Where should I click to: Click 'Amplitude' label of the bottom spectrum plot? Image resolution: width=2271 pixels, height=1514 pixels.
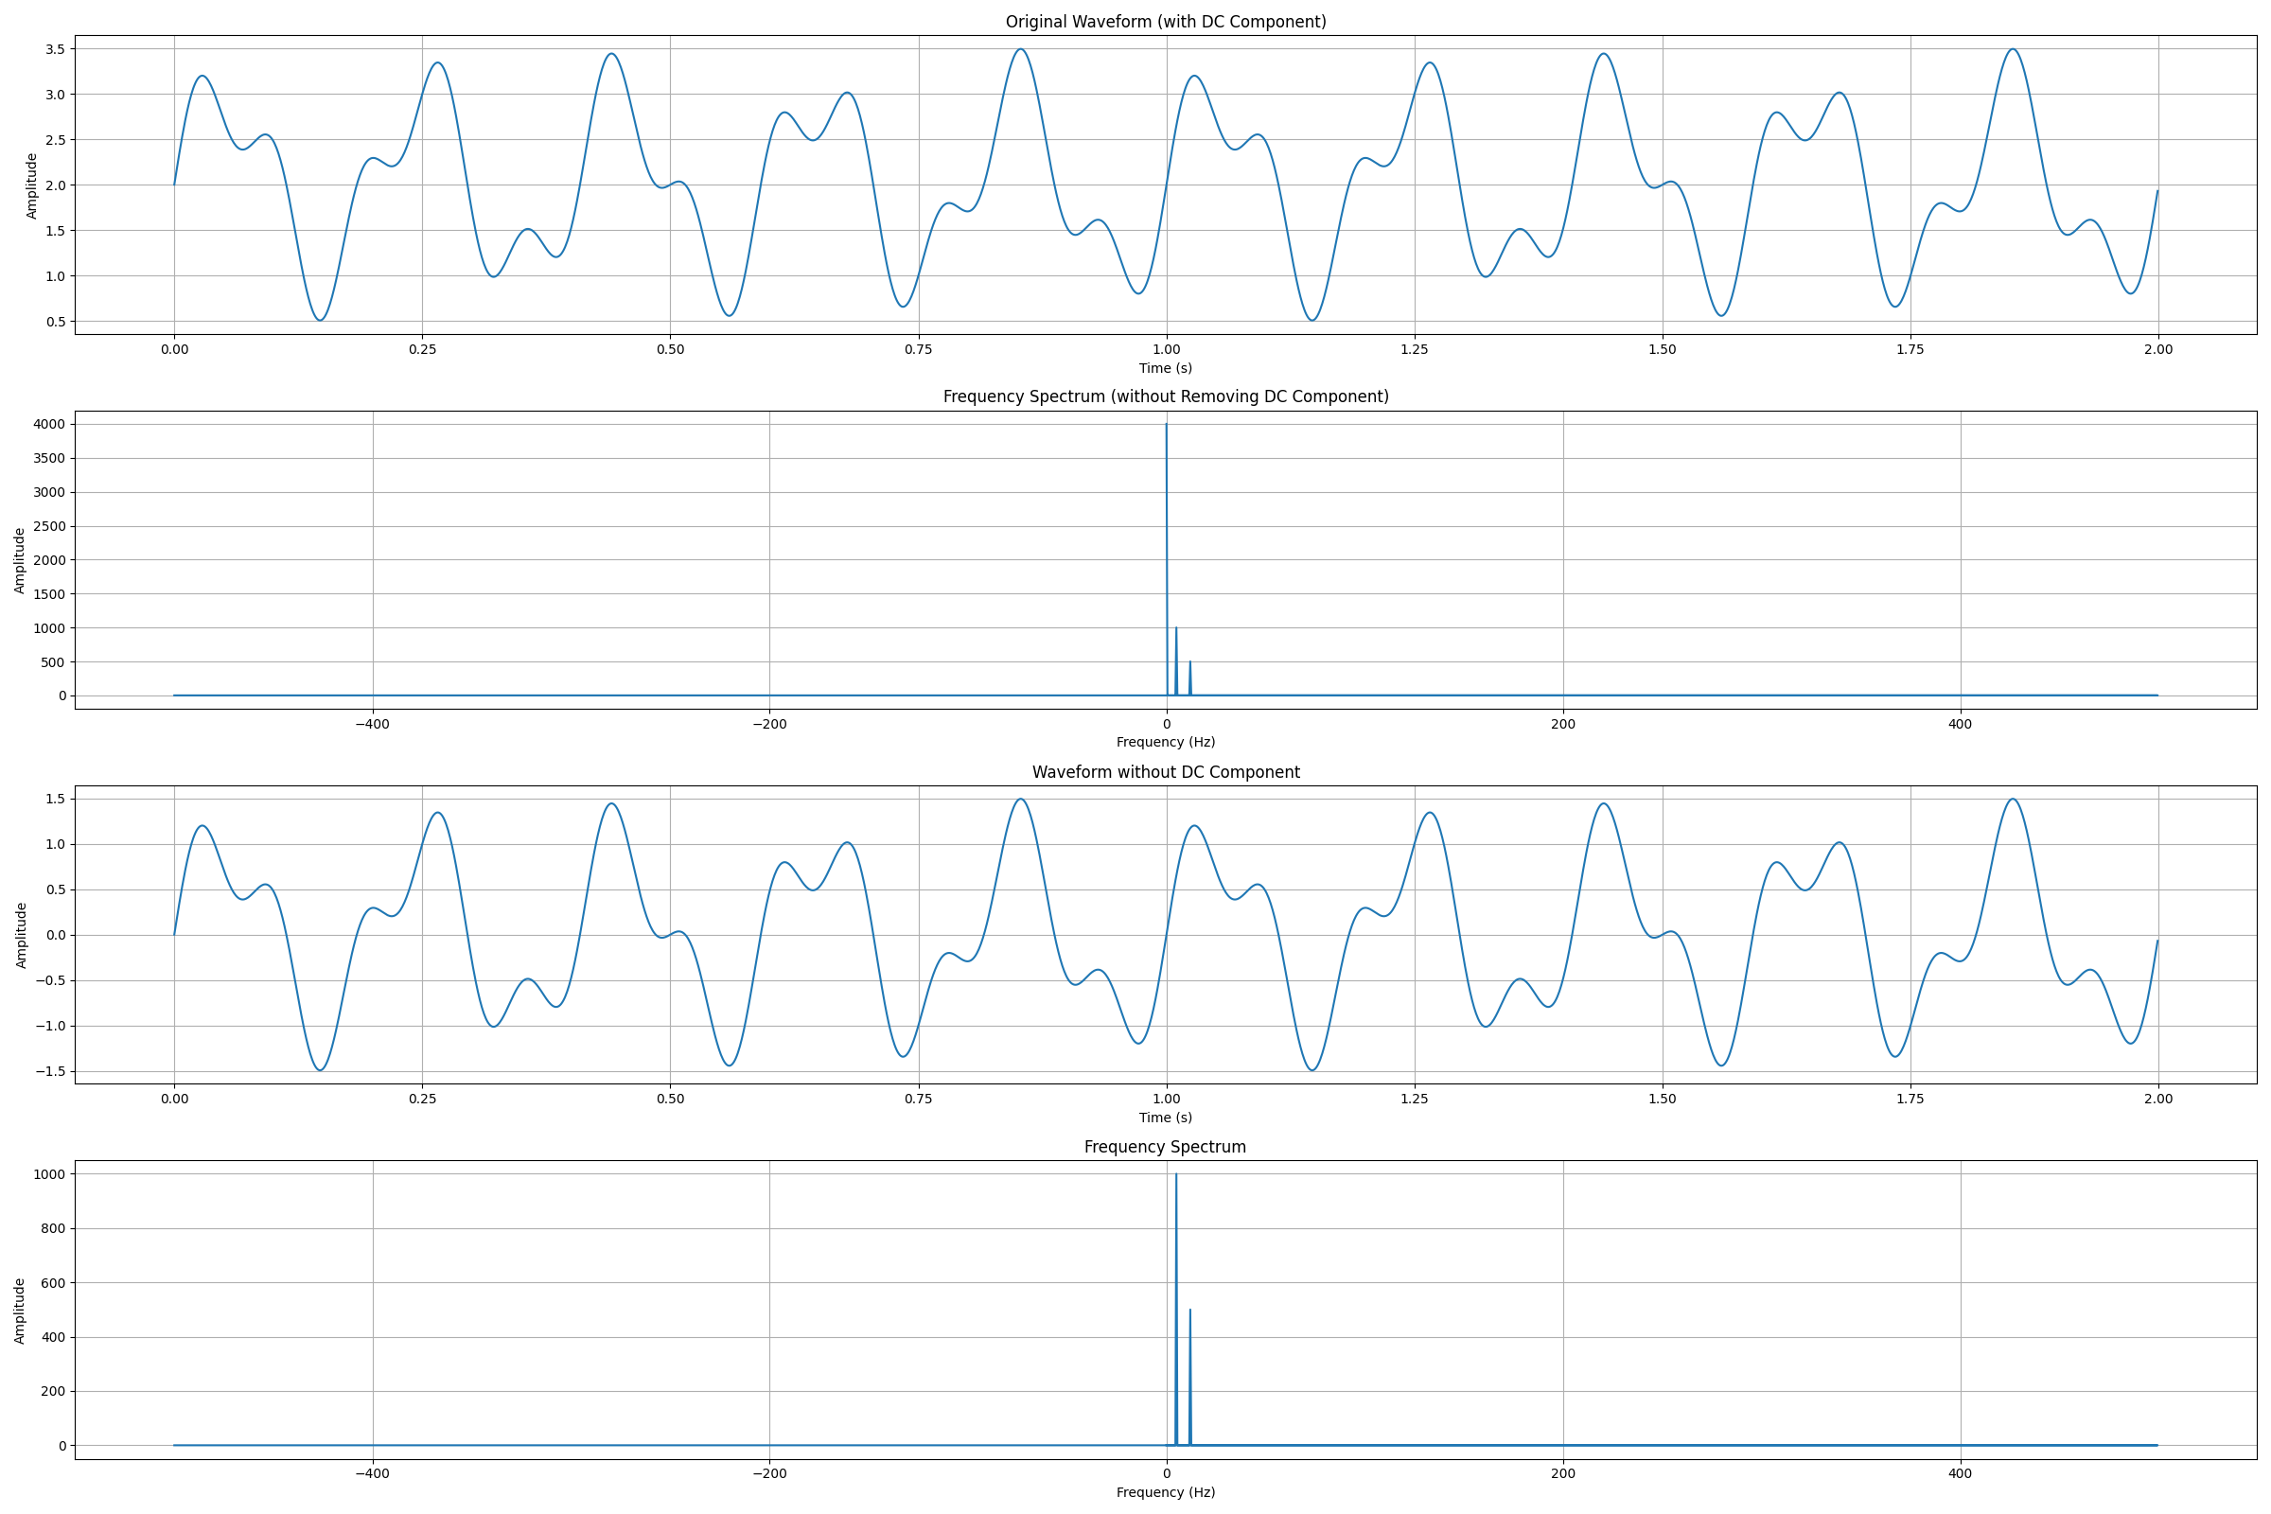[x=19, y=1311]
